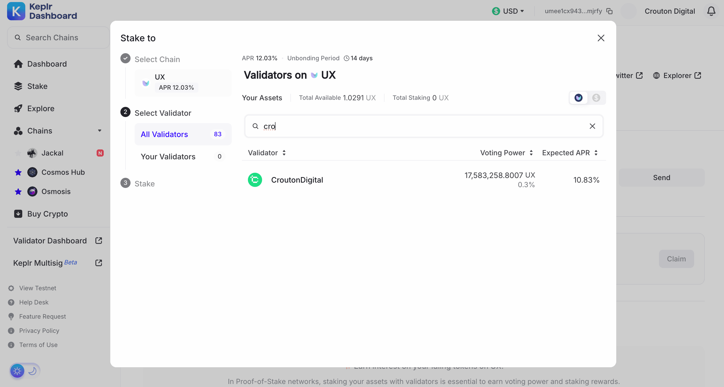This screenshot has width=724, height=387.
Task: Open the notifications bell icon
Action: coord(711,11)
